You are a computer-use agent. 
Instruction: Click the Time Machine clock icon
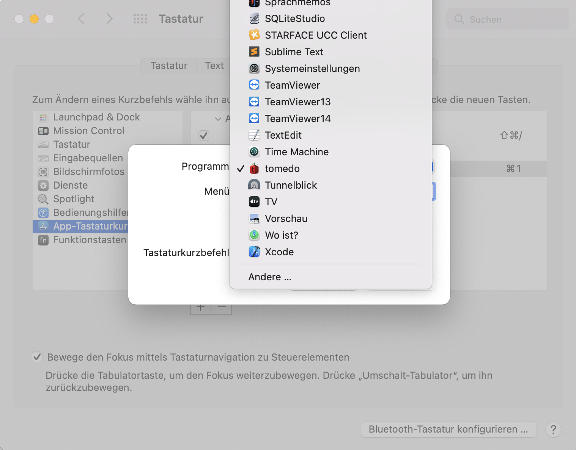tap(254, 152)
